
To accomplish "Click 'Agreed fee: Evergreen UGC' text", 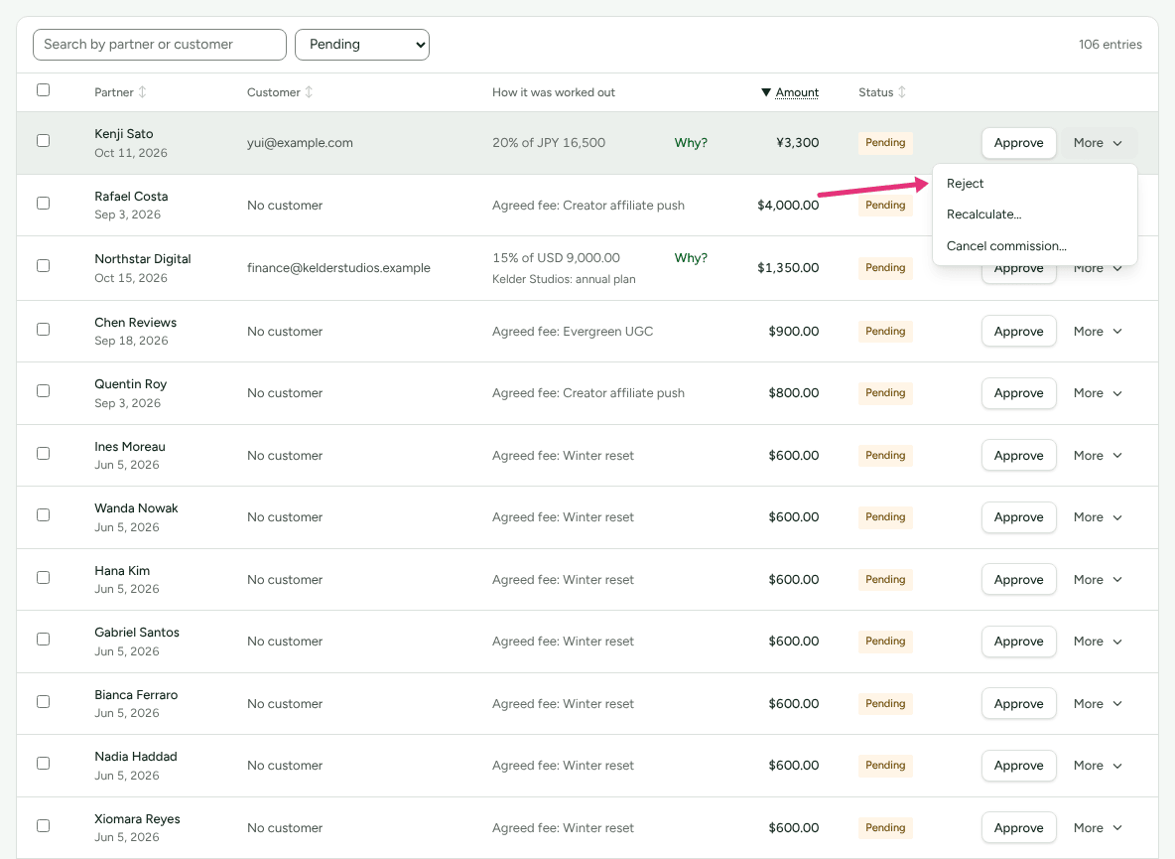I will point(573,332).
